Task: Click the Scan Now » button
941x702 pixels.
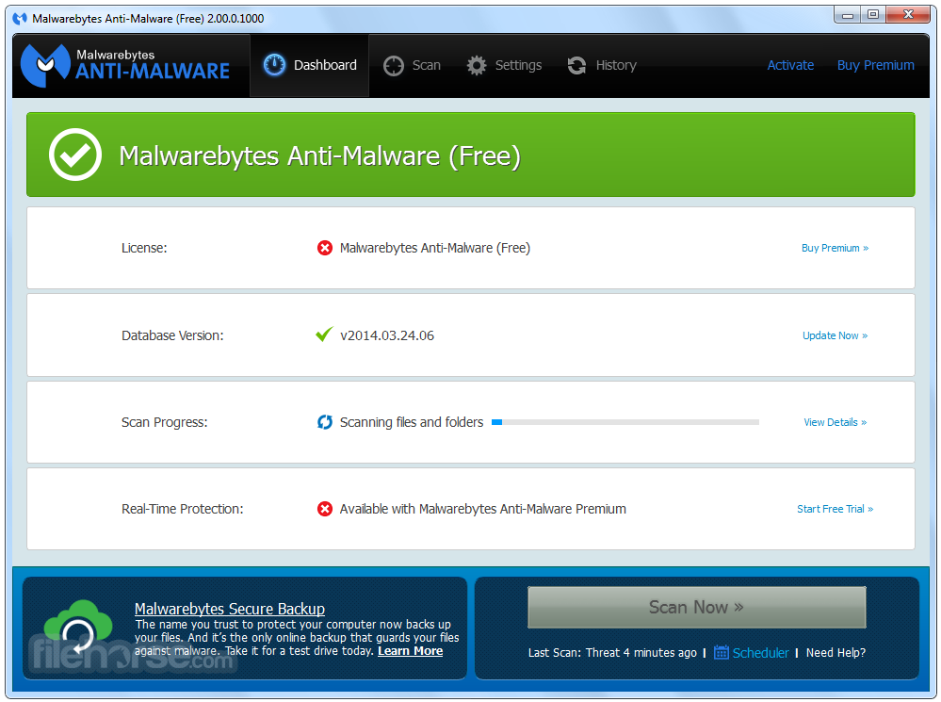Action: pyautogui.click(x=696, y=607)
